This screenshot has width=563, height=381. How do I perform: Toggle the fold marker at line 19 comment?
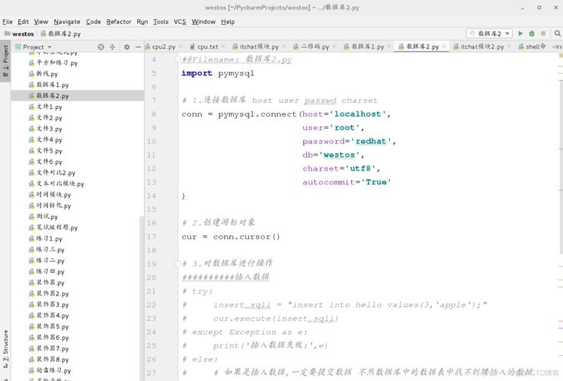[178, 264]
